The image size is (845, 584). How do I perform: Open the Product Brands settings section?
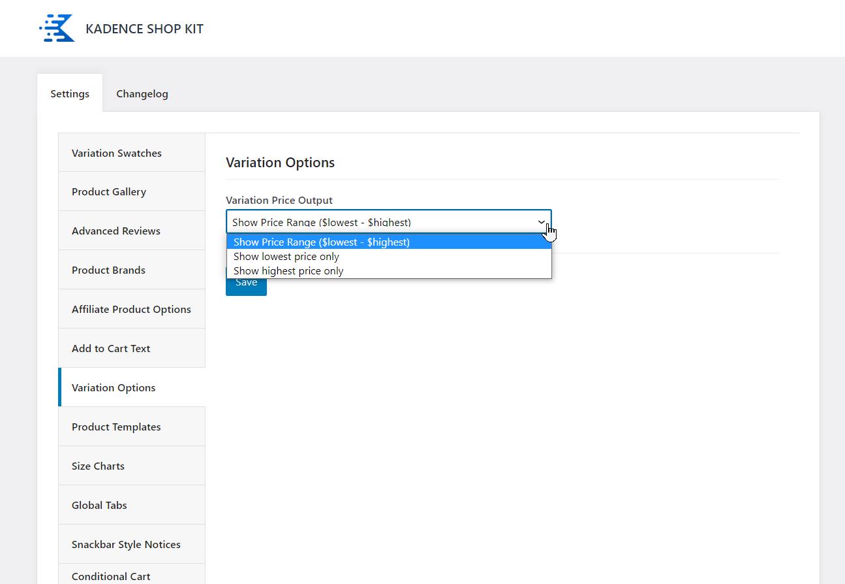click(x=108, y=270)
